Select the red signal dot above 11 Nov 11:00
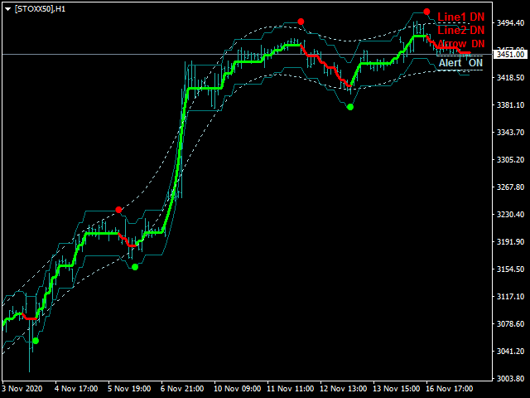Image resolution: width=530 pixels, height=398 pixels. pos(301,22)
